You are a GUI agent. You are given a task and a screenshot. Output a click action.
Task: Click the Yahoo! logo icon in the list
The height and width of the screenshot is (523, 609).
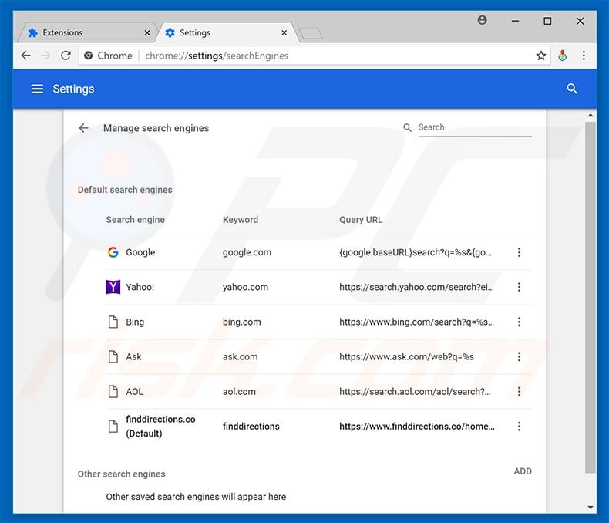pos(113,287)
